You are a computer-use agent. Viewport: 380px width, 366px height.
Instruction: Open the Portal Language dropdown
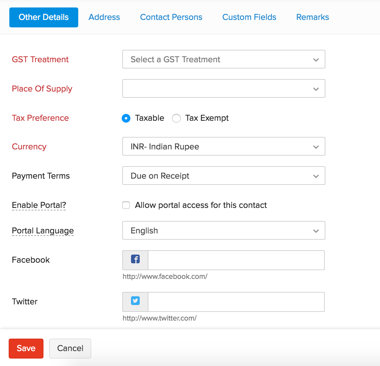(x=224, y=230)
